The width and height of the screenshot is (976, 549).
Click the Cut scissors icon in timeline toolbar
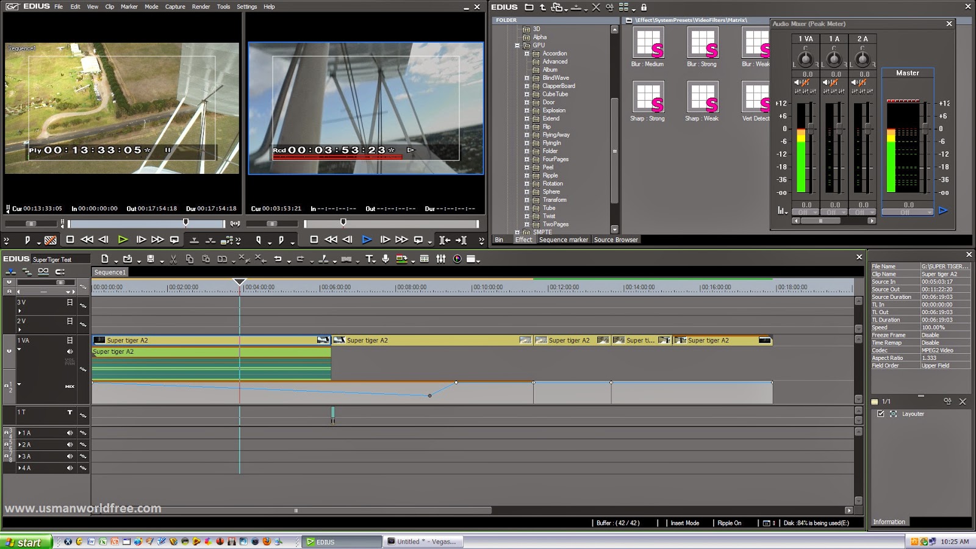173,259
